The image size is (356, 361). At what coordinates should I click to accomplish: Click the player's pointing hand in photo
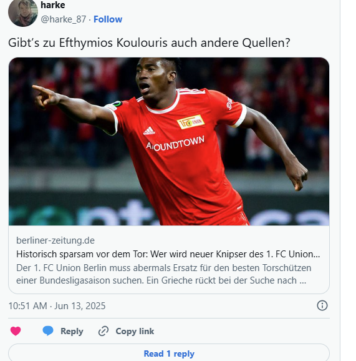(x=46, y=96)
